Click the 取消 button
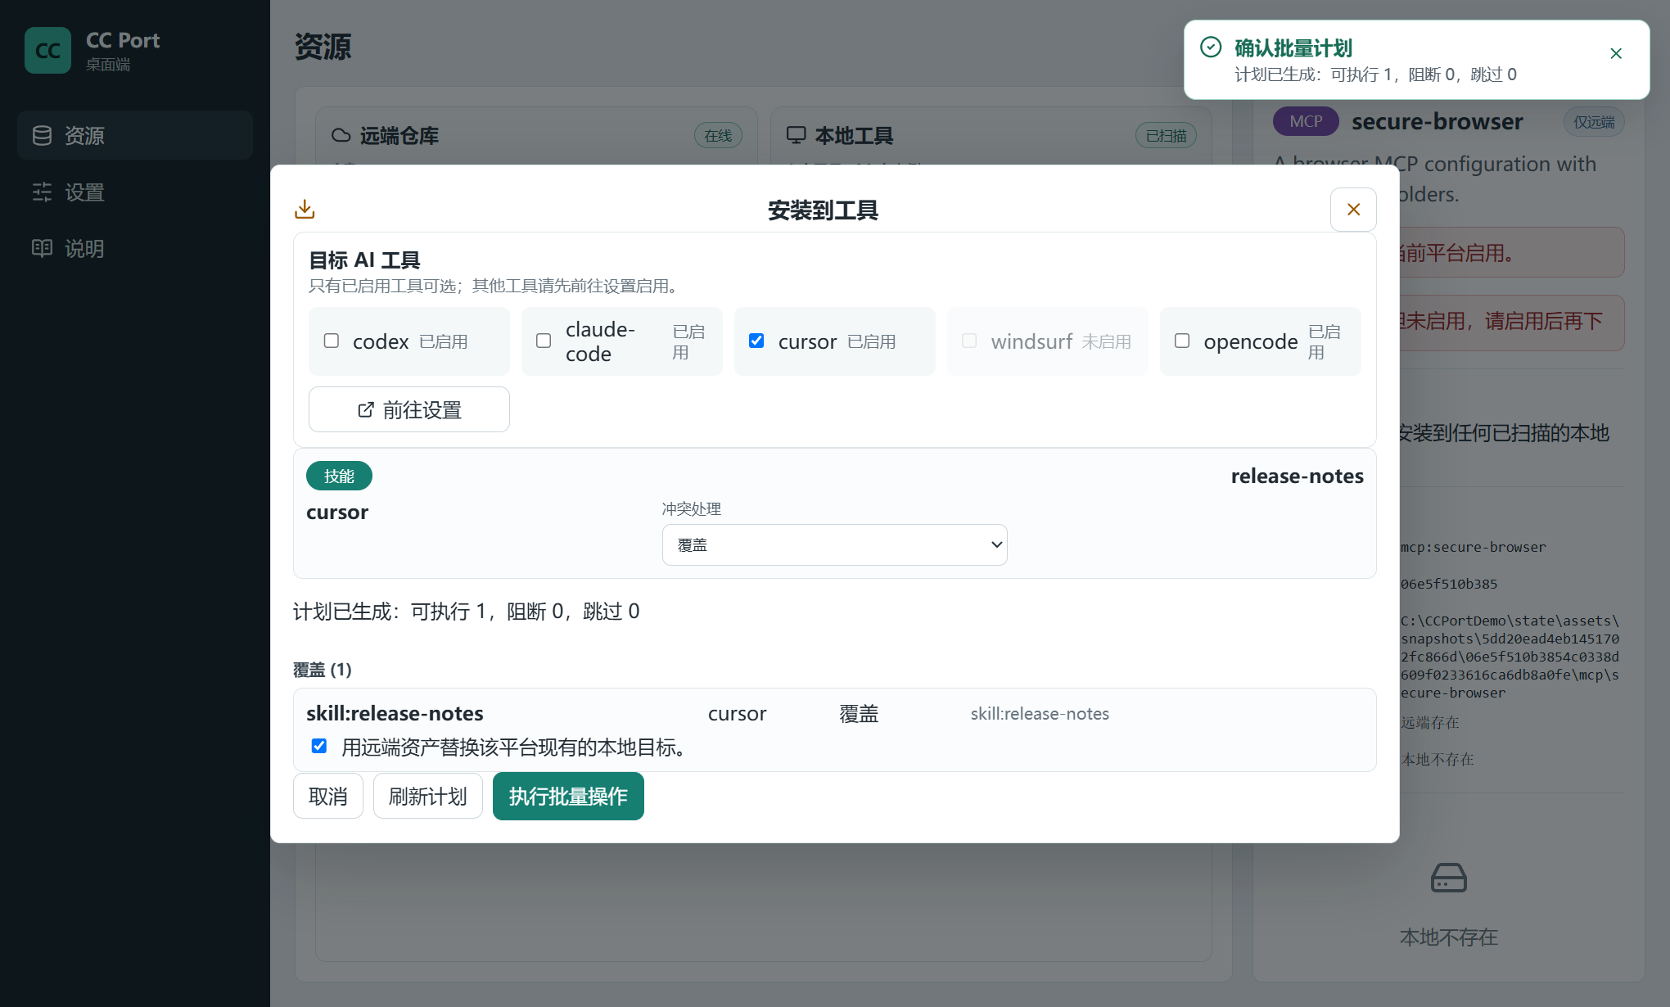This screenshot has width=1670, height=1007. pos(328,796)
